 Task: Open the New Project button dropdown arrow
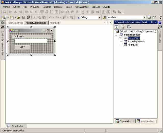(8, 17)
